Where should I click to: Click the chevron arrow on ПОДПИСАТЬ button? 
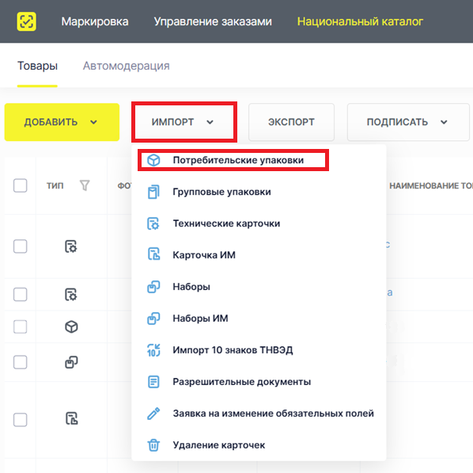click(x=444, y=122)
